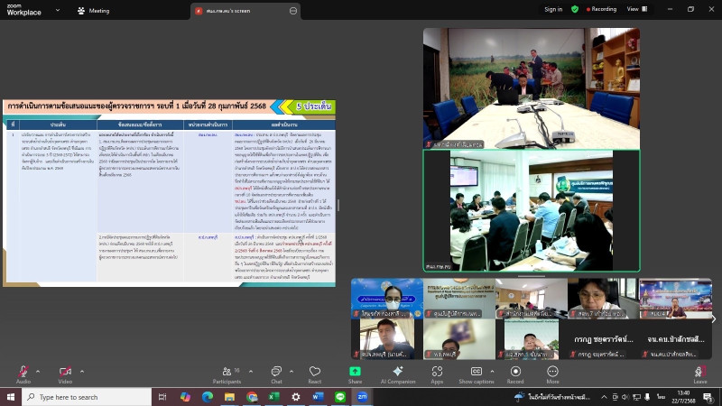Click the Record button
Viewport: 722px width, 406px height.
click(514, 372)
